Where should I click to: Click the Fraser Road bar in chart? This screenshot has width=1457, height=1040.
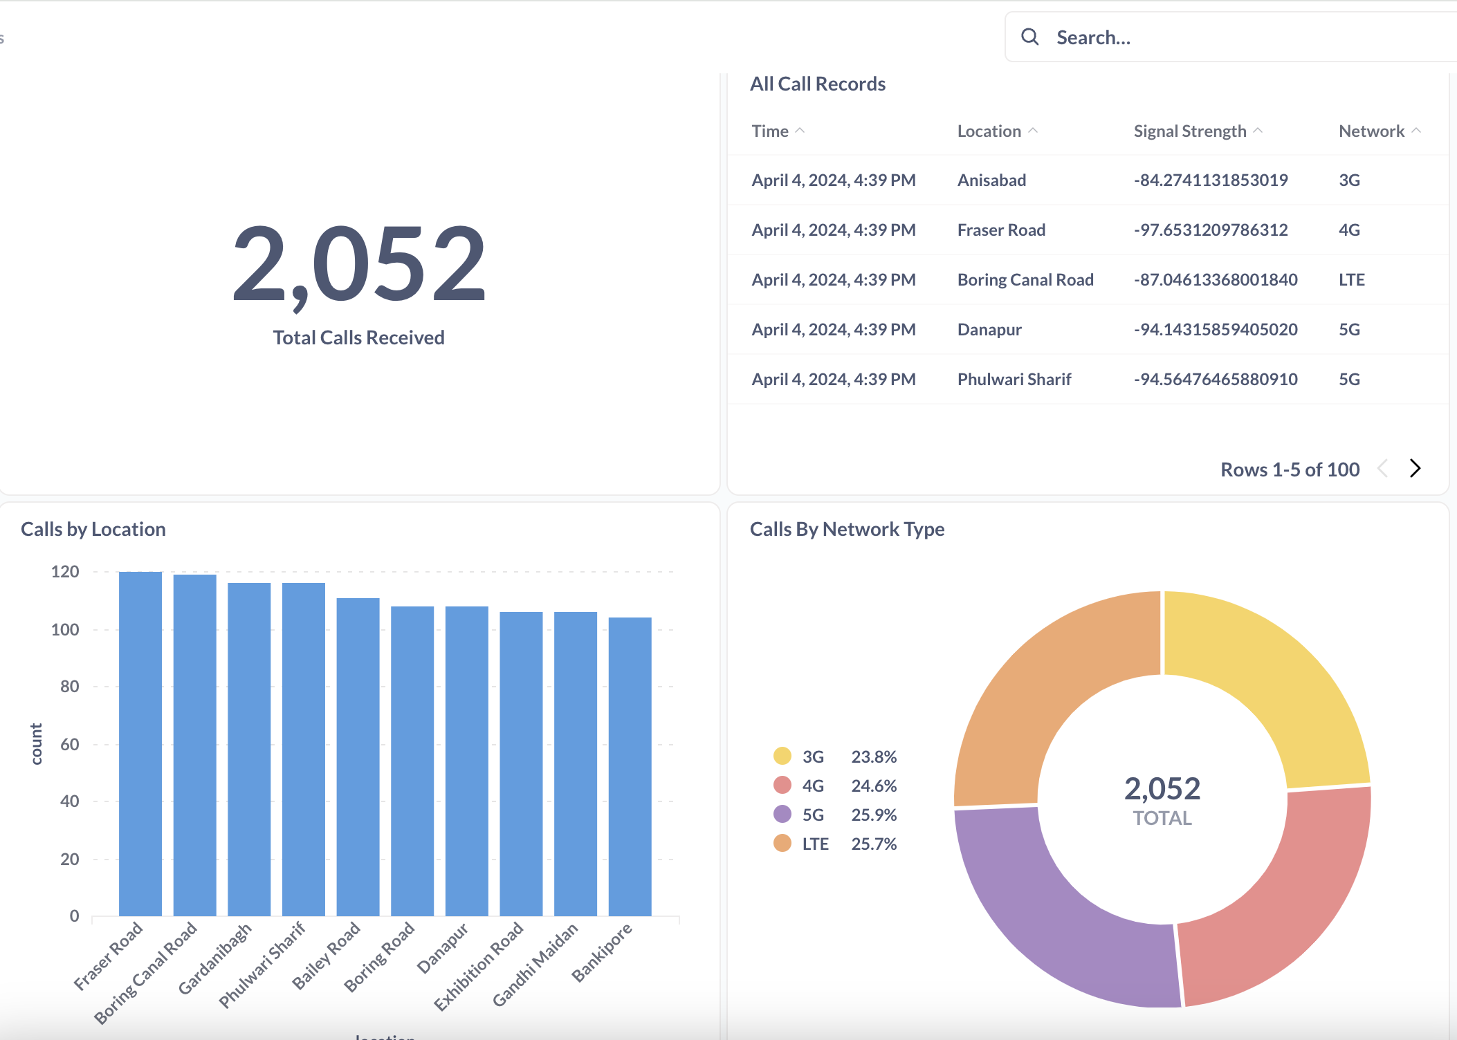point(140,743)
